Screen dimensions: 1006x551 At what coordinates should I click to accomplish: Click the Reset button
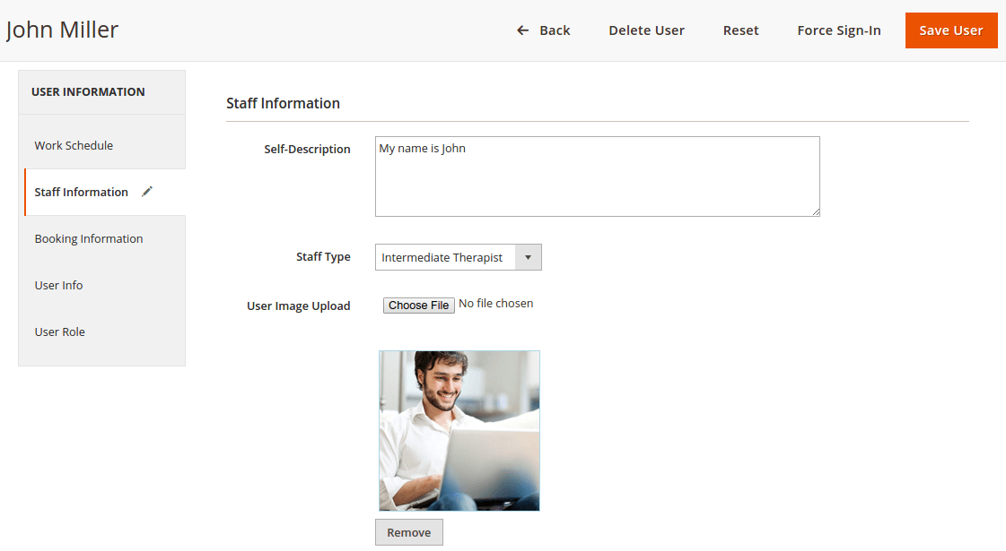(740, 30)
